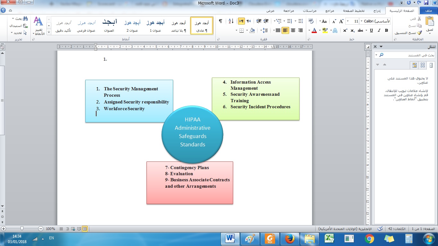Apply underline with the U icon

(371, 30)
